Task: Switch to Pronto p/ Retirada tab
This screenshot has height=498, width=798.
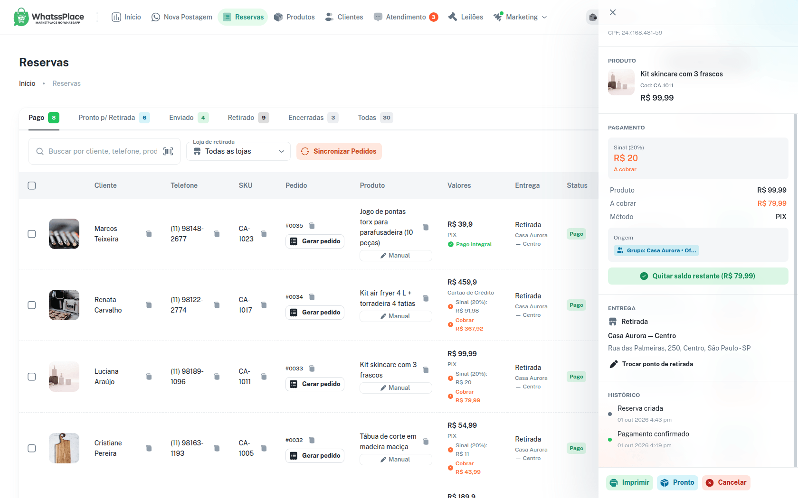Action: (x=114, y=118)
